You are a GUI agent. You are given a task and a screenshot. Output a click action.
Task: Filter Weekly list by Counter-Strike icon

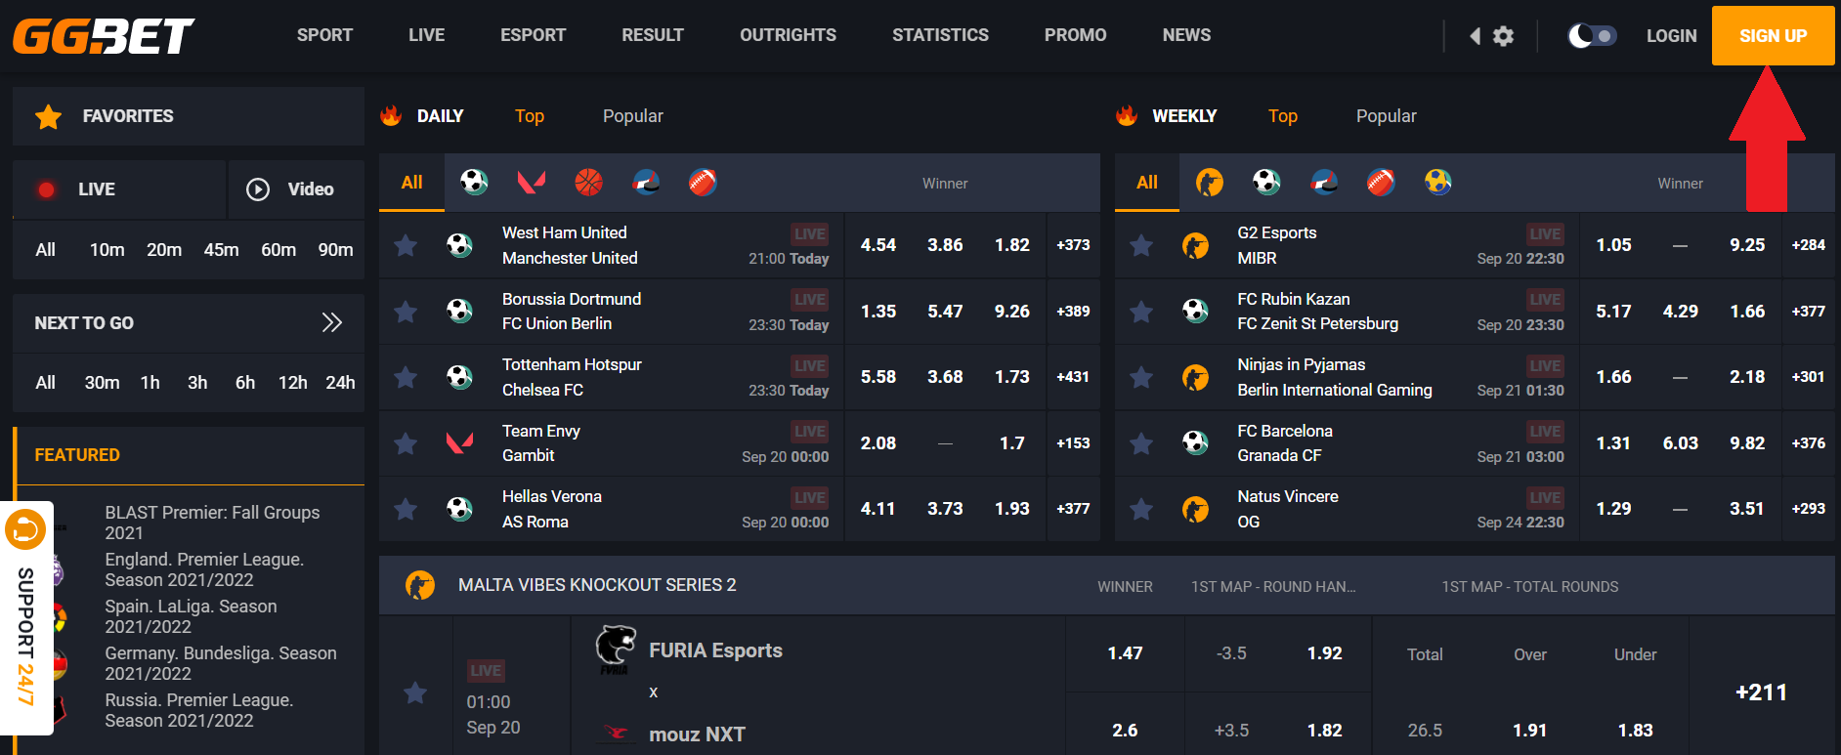pyautogui.click(x=1210, y=182)
